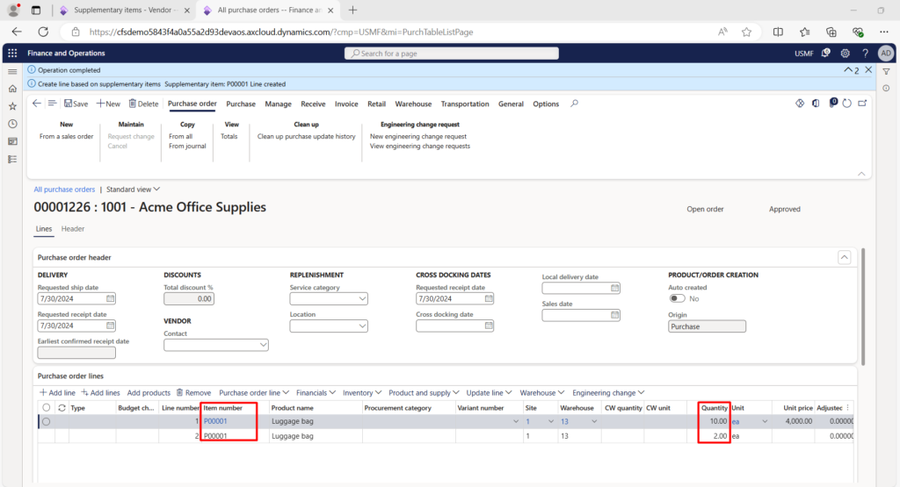Select line 1 row marker circle
900x487 pixels.
click(x=46, y=422)
